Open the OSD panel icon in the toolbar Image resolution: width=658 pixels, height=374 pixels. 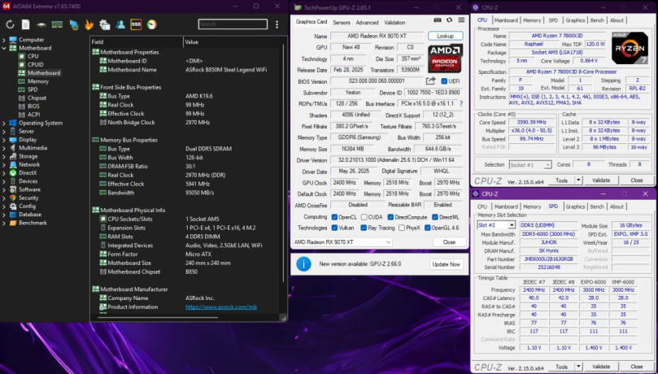(136, 24)
